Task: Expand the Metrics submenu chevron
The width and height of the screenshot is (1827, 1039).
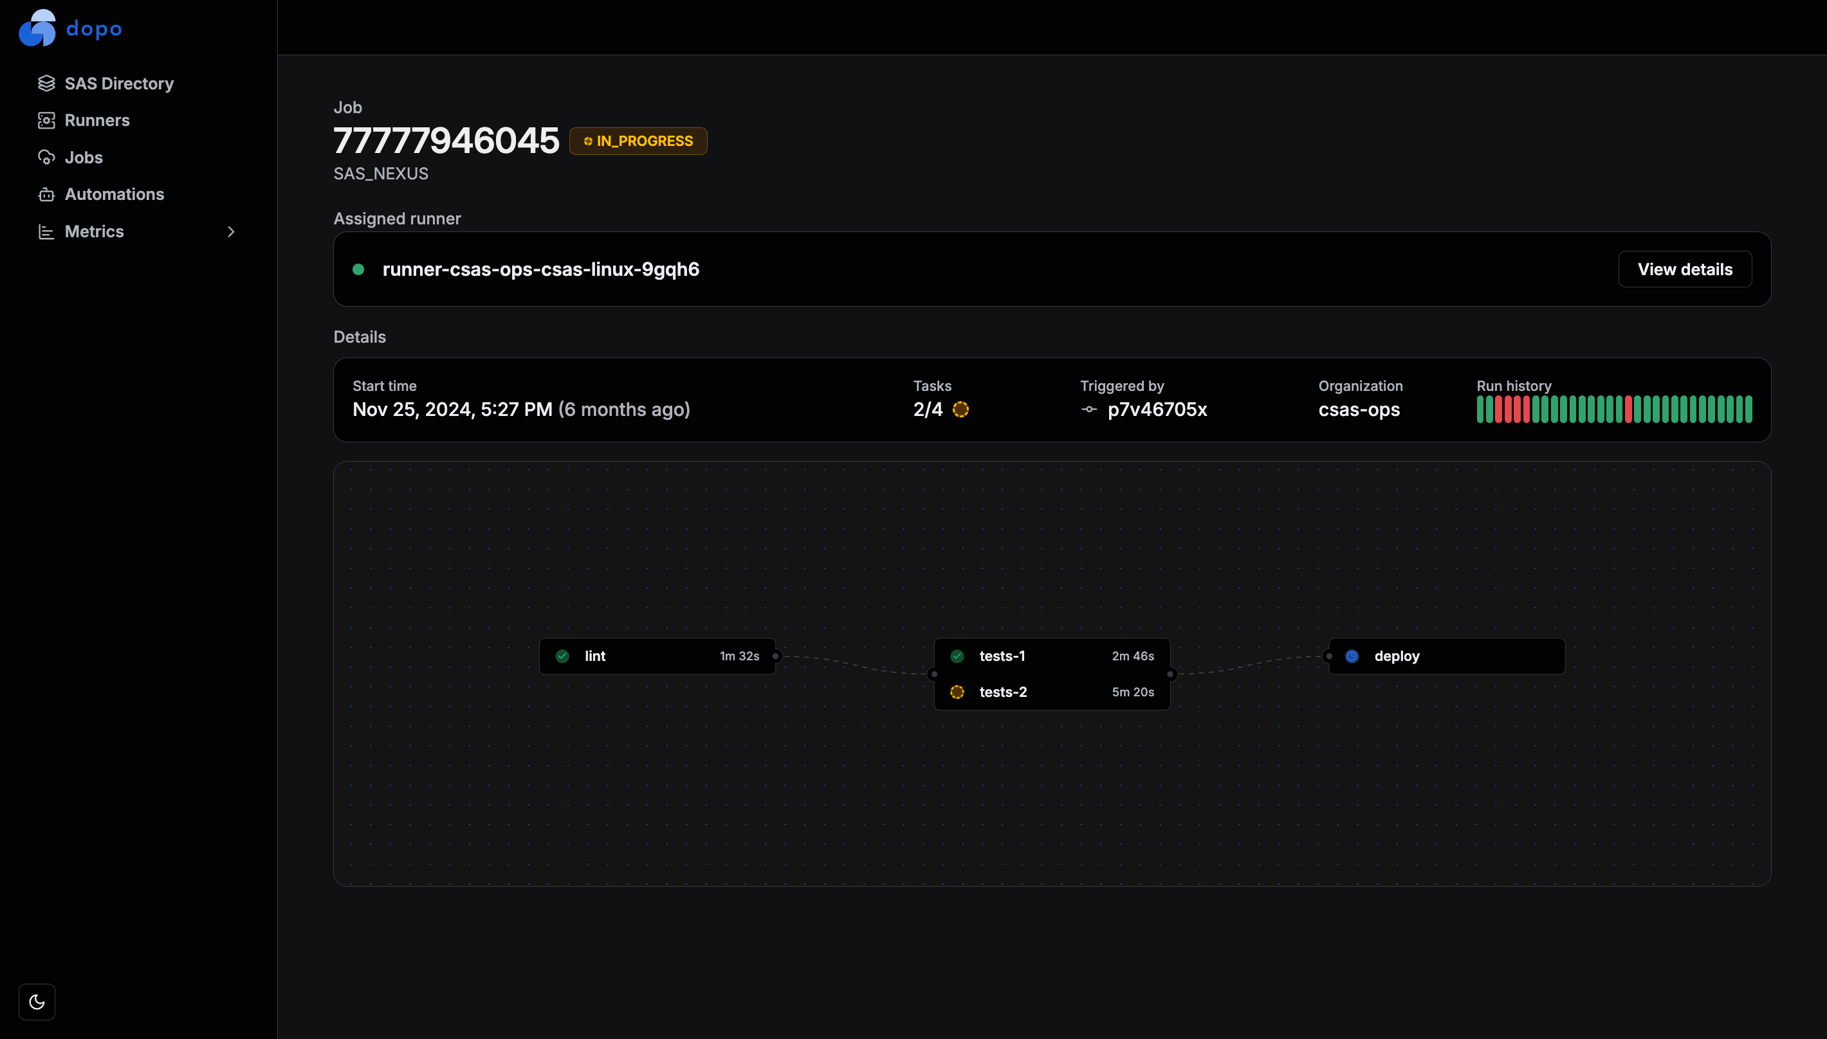Action: click(230, 232)
